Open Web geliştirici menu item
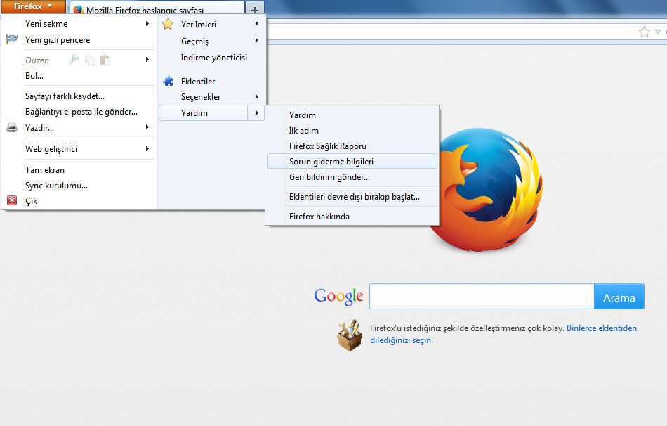 click(79, 148)
